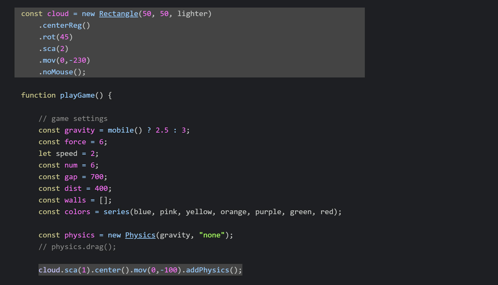Screen dimensions: 498x285
Task: Click the "const gap = 700;" line
Action: point(73,177)
